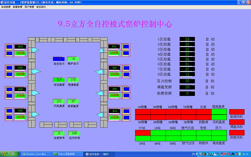251x157 pixels.
Task: Click the green 6#烧嘴 burner label
Action: [114, 74]
